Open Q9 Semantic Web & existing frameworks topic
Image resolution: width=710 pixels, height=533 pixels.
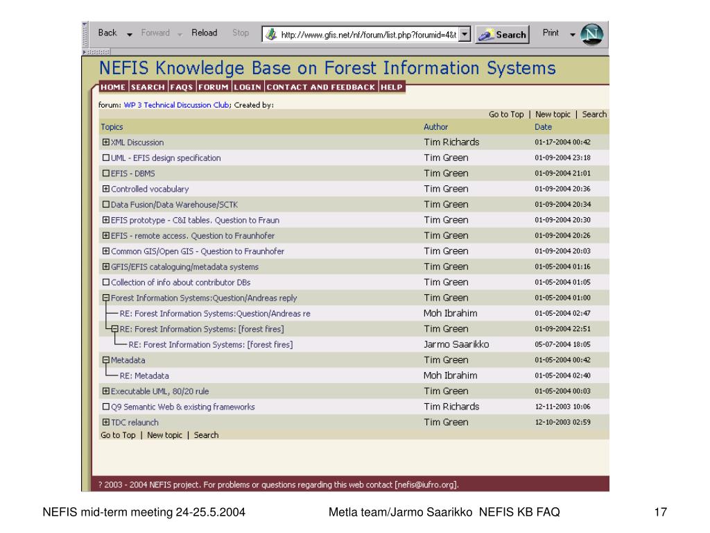[x=183, y=407]
